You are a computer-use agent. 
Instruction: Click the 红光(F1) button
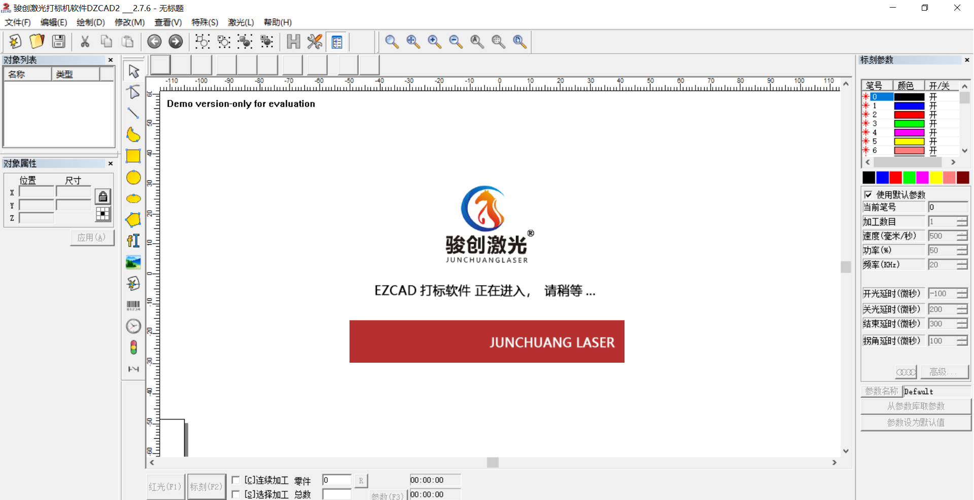[x=165, y=487]
